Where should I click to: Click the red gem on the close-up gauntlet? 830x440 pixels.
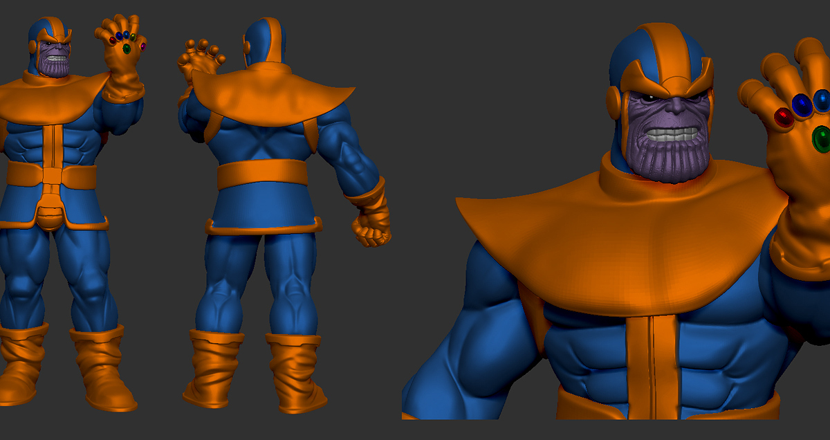click(784, 118)
